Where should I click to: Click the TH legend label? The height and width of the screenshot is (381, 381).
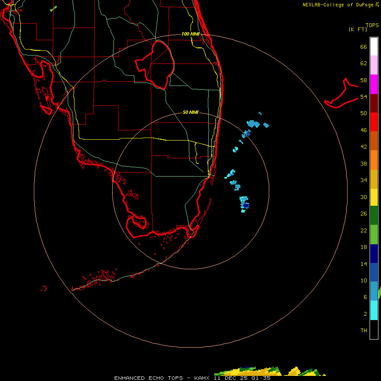pyautogui.click(x=364, y=331)
